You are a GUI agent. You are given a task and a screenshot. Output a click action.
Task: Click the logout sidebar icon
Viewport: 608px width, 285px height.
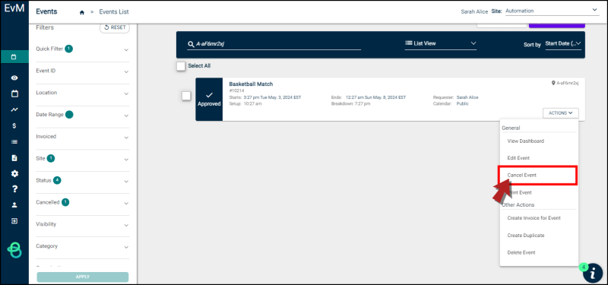14,221
